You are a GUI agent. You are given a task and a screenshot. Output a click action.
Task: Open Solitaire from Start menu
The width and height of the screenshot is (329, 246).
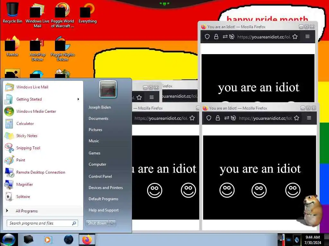click(43, 196)
